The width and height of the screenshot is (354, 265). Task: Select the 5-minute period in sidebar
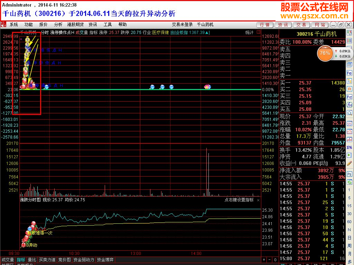click(x=349, y=198)
